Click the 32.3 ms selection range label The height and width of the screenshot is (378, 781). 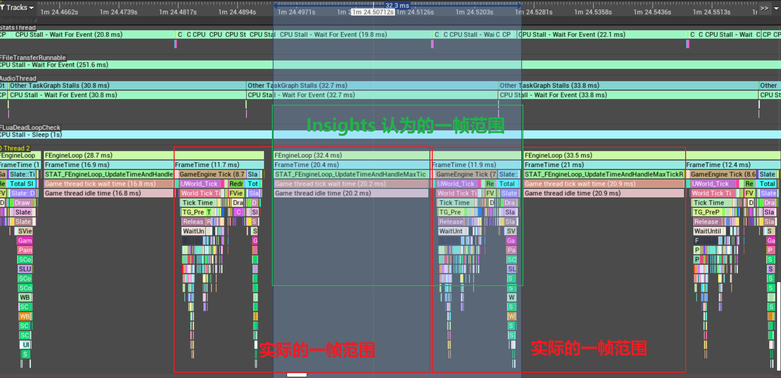click(397, 5)
